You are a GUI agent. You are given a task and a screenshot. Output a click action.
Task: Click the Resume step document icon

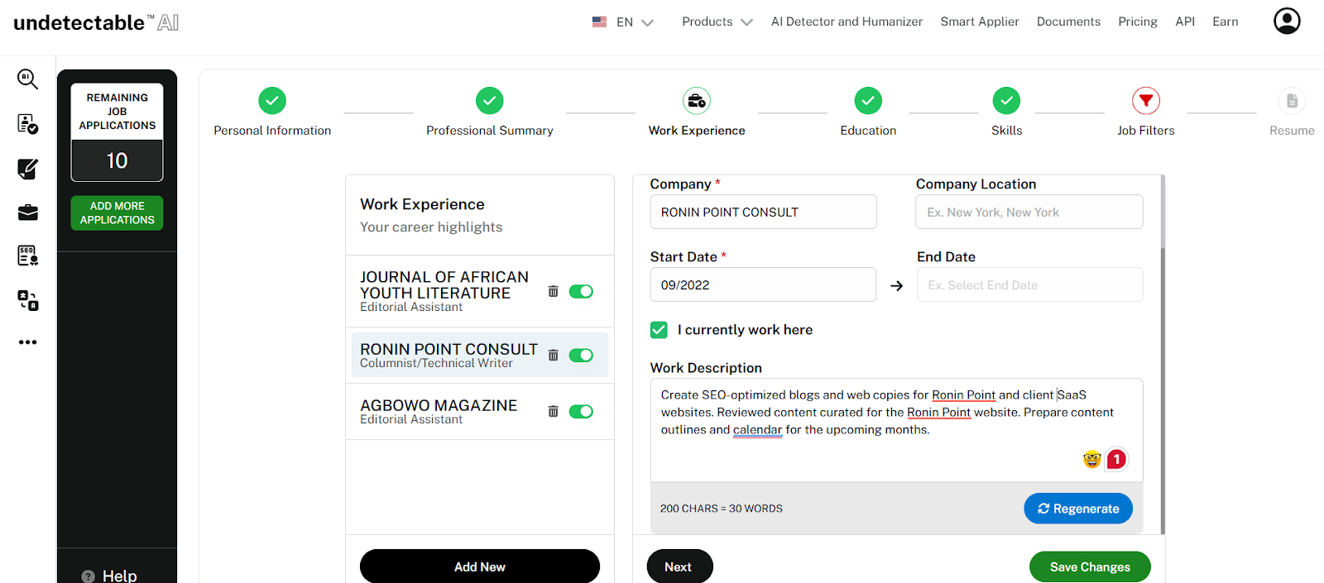1292,101
